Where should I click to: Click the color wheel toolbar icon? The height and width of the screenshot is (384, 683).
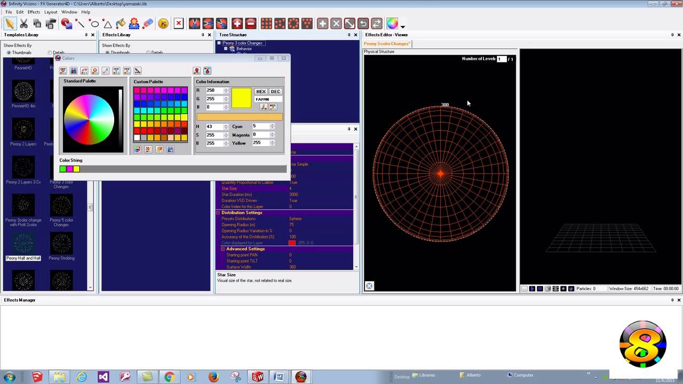coord(392,23)
